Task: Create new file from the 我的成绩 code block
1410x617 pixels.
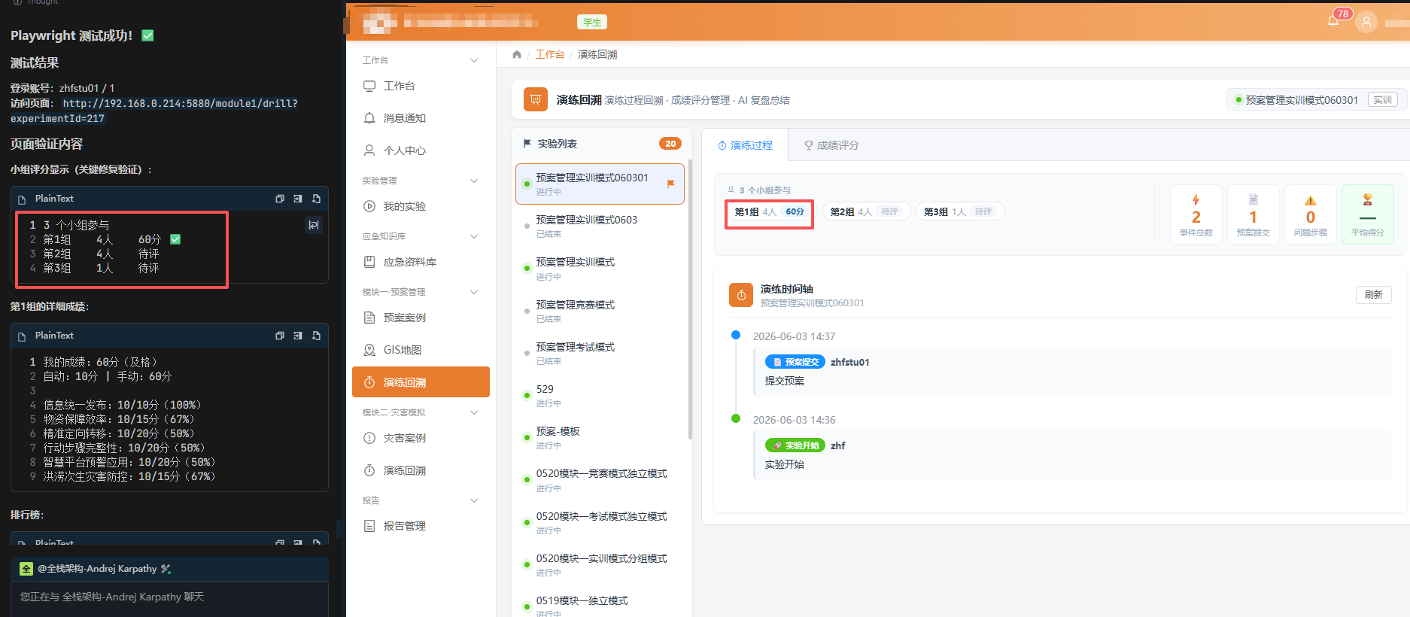Action: coord(316,336)
